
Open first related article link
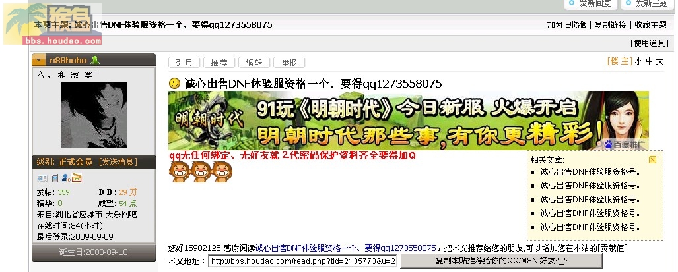pos(590,172)
